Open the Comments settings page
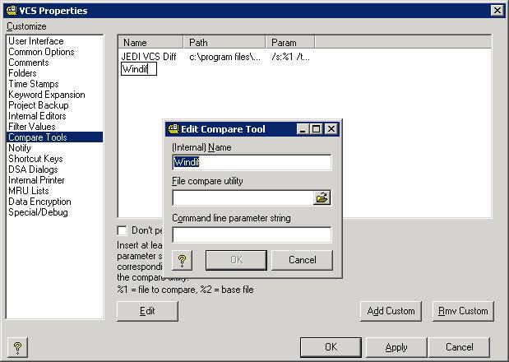This screenshot has height=362, width=509. coord(54,63)
